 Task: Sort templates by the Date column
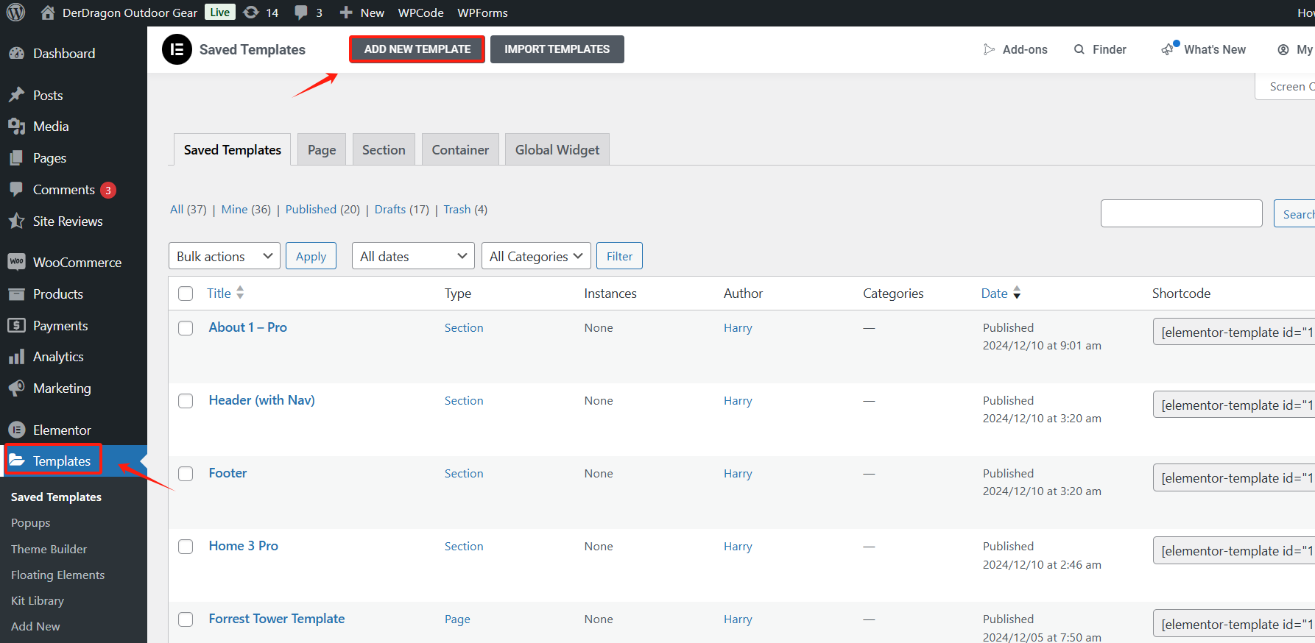pyautogui.click(x=994, y=294)
